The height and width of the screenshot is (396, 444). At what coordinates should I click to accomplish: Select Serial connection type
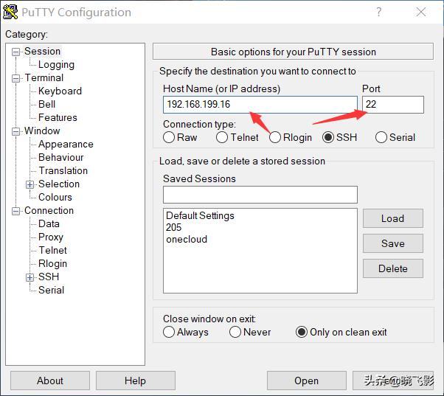pos(381,138)
